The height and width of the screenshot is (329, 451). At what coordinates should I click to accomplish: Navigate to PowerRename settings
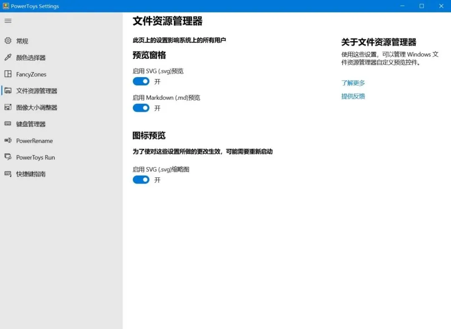[61, 141]
